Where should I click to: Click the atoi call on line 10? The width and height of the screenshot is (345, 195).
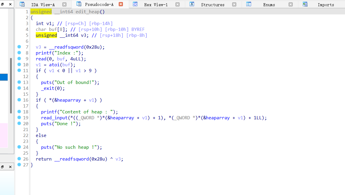[x=54, y=65]
